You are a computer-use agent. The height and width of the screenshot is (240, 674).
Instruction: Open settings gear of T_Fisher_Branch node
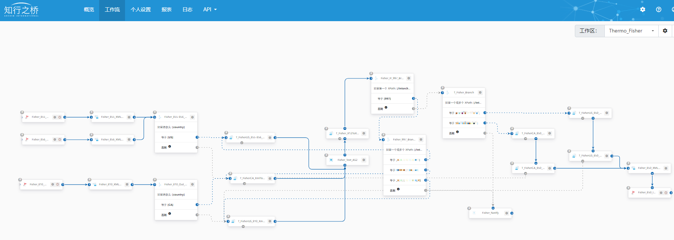click(480, 93)
